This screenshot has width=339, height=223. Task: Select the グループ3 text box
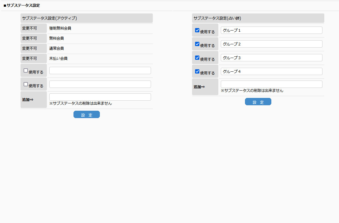click(x=271, y=58)
